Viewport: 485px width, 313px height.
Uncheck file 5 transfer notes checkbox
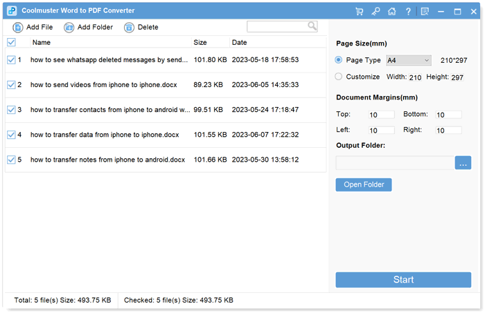pyautogui.click(x=12, y=160)
